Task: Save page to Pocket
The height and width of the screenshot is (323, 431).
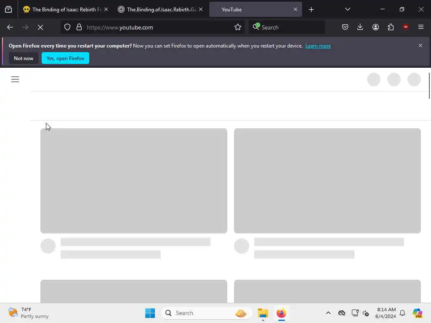Action: click(x=345, y=27)
